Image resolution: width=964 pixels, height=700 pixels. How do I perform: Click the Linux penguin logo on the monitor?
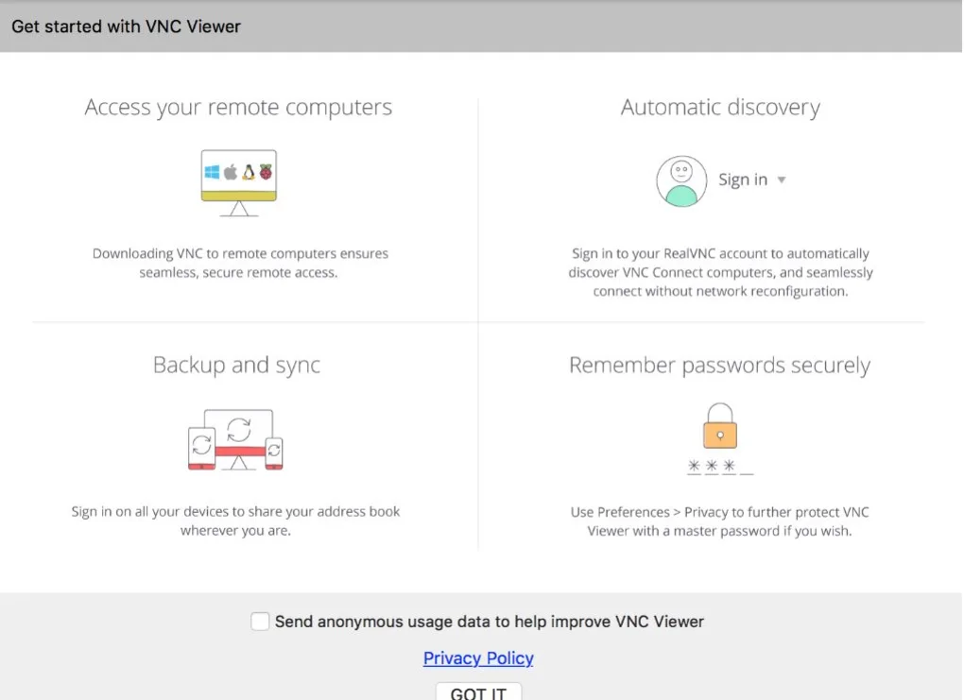(249, 172)
